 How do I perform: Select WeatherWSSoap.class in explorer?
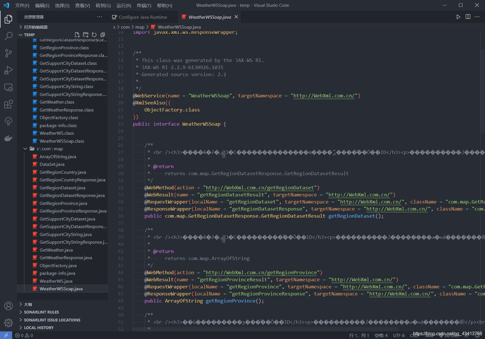coord(62,141)
